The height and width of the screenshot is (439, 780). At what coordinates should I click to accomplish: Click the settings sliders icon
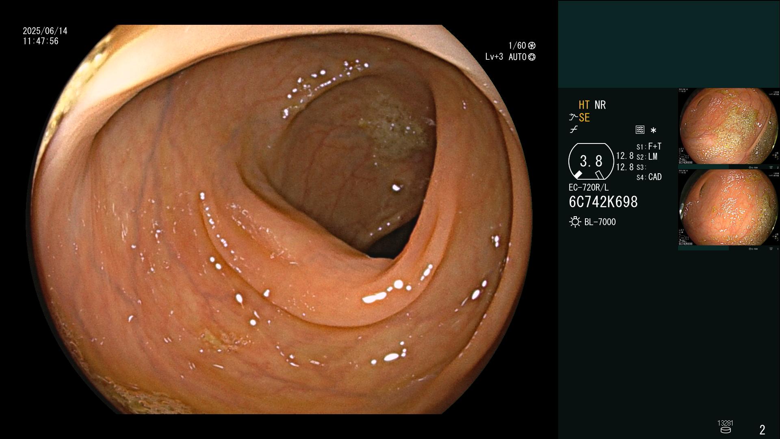[640, 130]
